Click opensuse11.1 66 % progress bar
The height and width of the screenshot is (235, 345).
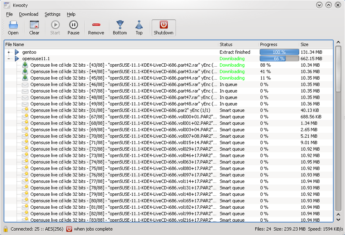coord(279,59)
